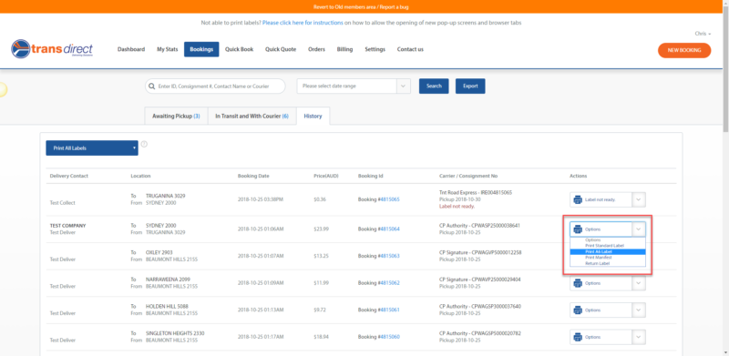
Task: Click the Search button
Action: click(x=434, y=86)
